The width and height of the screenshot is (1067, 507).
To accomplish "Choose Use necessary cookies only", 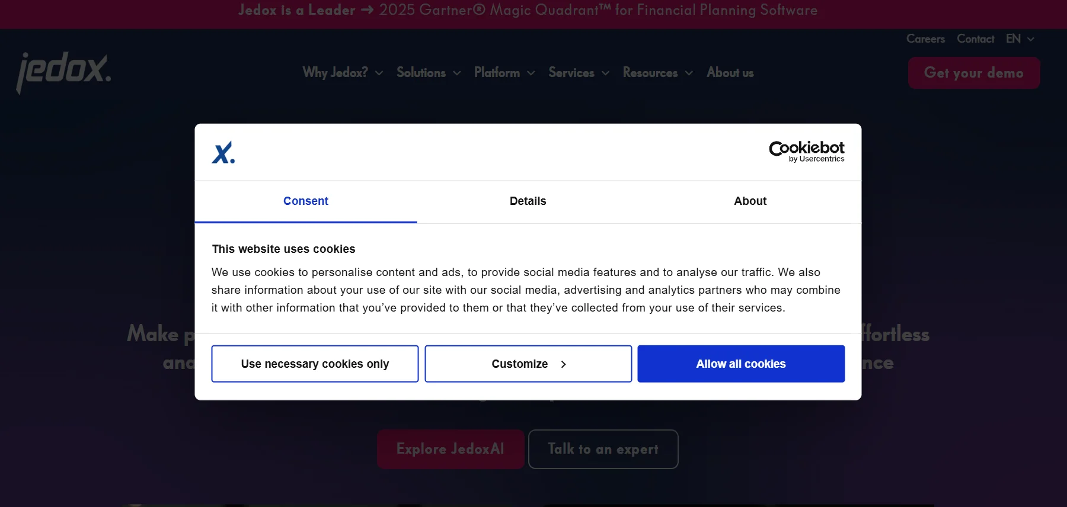I will click(x=315, y=364).
